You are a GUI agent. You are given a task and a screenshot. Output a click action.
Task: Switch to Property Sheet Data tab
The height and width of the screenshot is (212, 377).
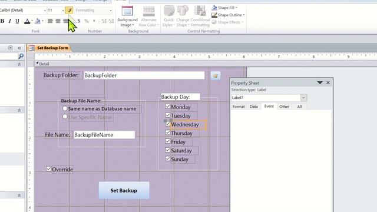[x=254, y=107]
